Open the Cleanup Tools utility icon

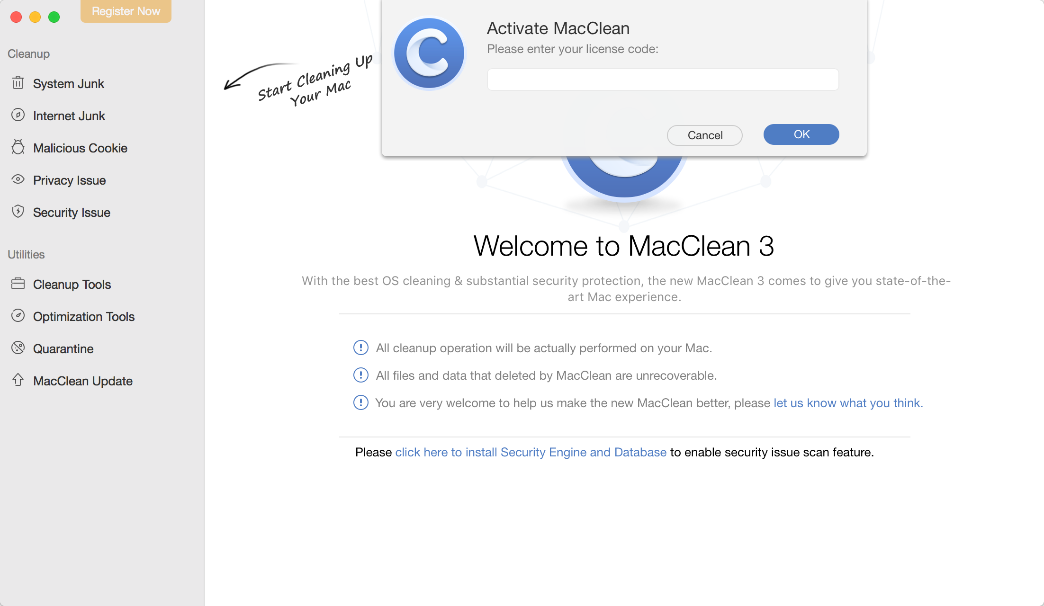pos(18,284)
